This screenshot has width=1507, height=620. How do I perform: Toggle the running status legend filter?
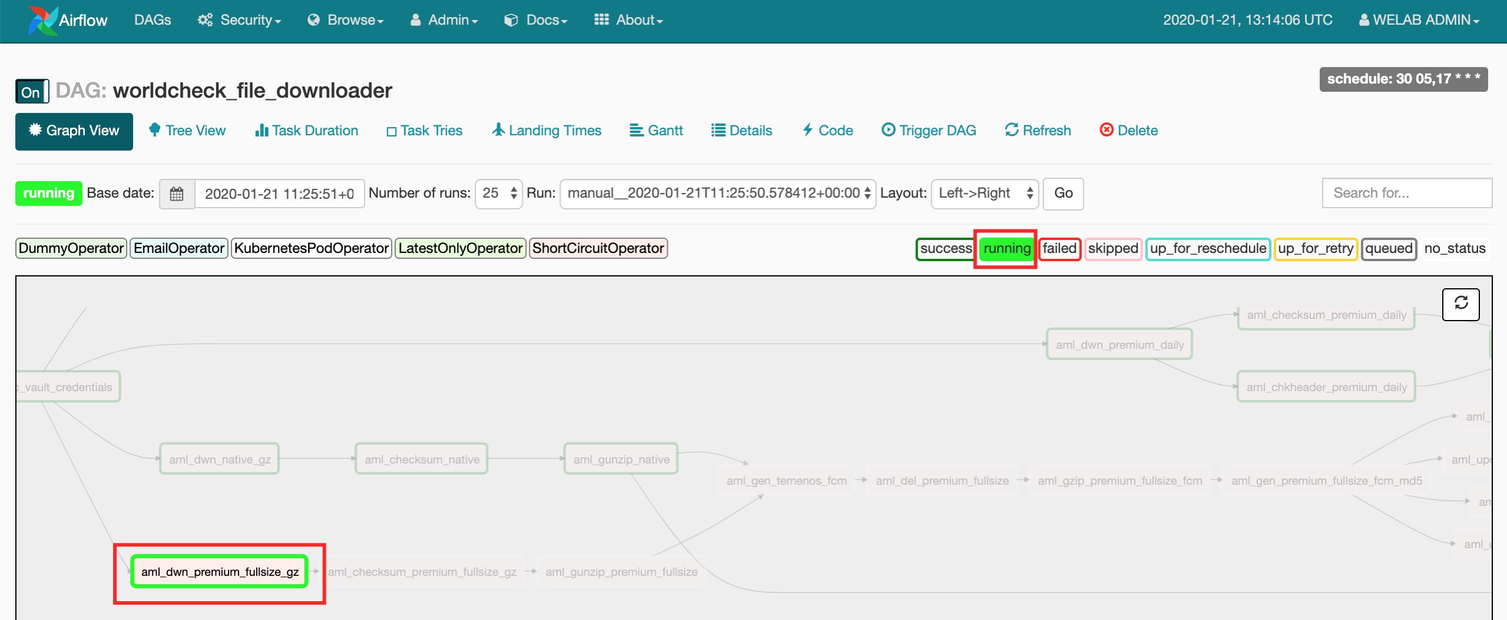coord(1006,248)
